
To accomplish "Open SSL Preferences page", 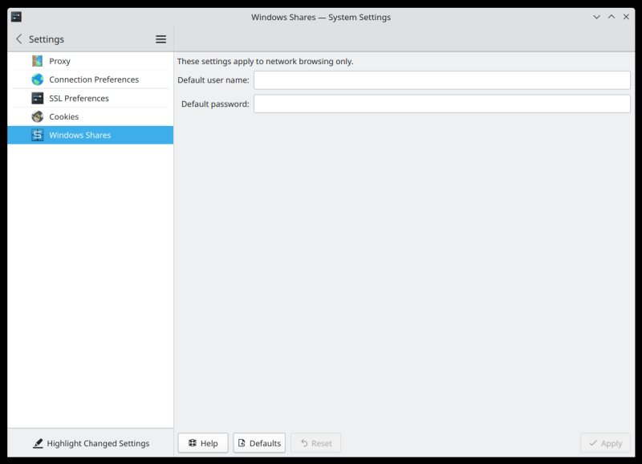I will [91, 98].
